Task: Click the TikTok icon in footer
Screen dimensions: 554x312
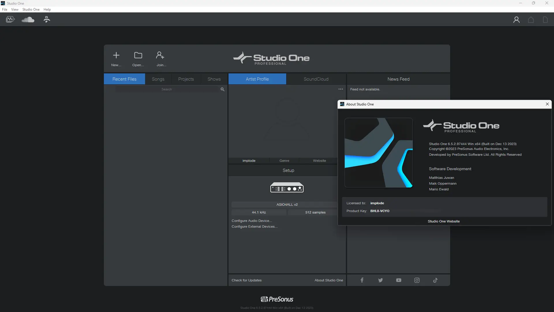Action: click(x=435, y=280)
